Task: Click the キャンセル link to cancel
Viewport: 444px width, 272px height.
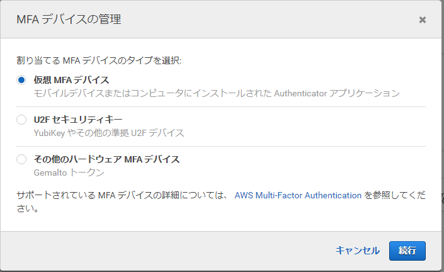Action: click(x=358, y=251)
